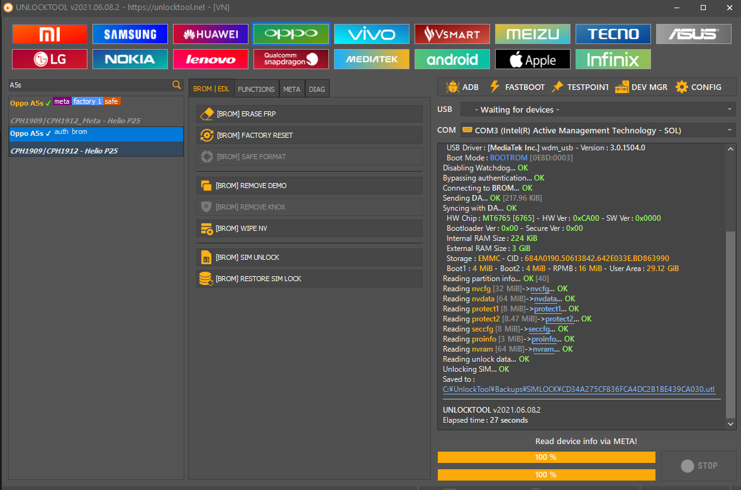Open the nvcfg backup link

point(540,289)
